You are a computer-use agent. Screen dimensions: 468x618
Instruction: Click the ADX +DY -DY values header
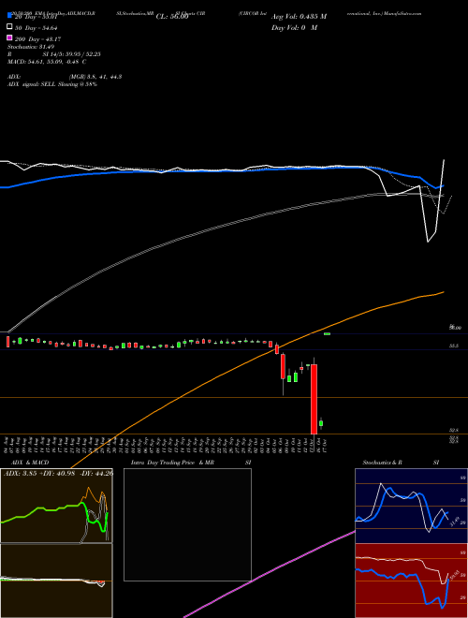tap(58, 473)
